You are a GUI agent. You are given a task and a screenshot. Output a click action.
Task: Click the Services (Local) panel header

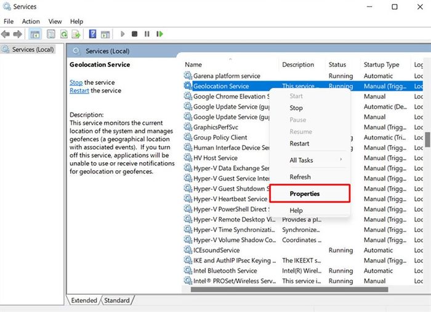coord(107,51)
